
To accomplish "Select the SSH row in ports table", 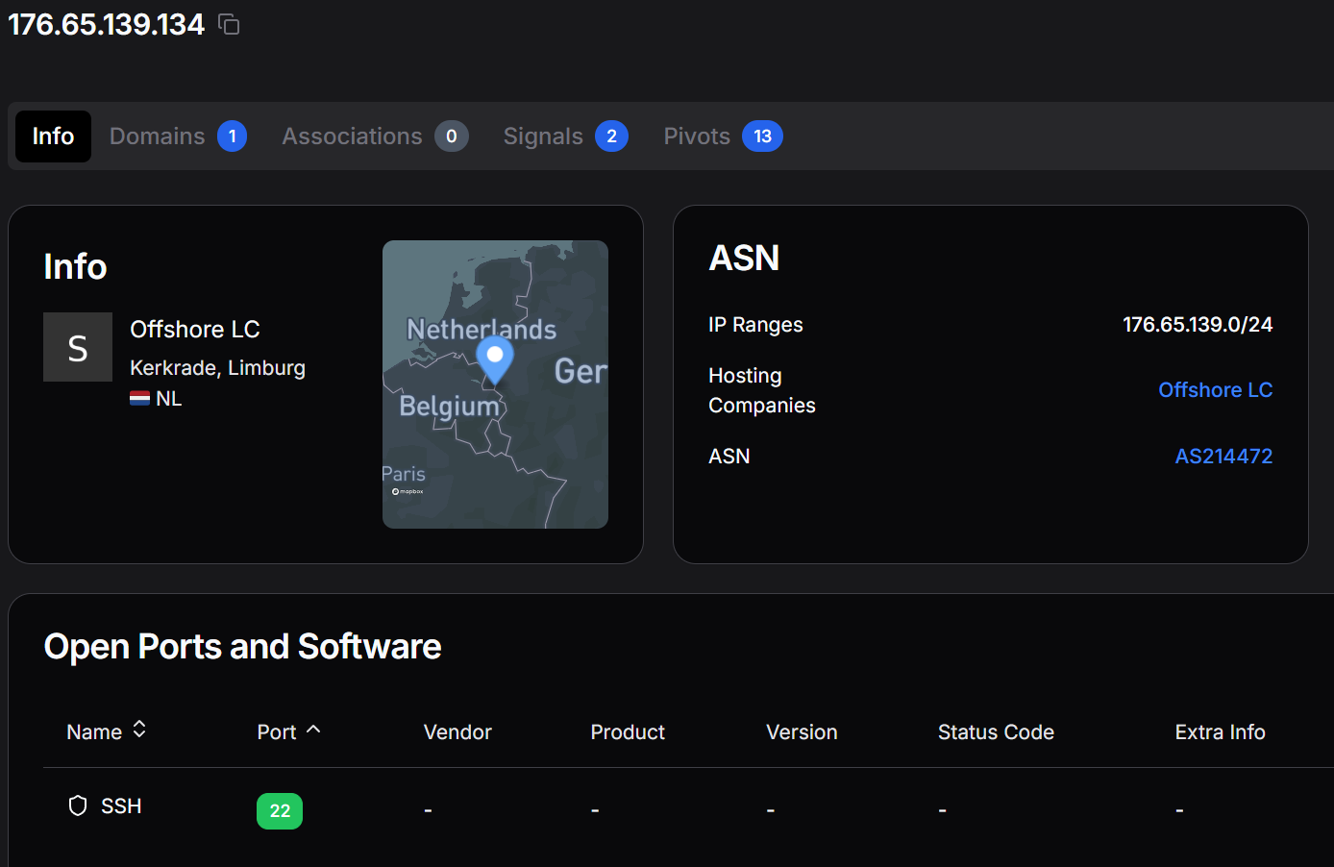I will coord(121,806).
